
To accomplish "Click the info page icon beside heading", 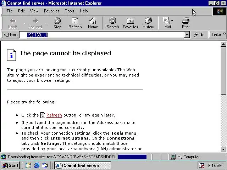I will pos(11,55).
